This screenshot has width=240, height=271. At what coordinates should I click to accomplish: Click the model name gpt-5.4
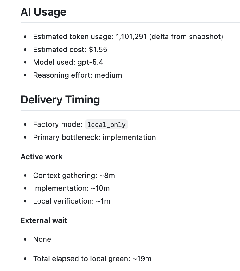tap(90, 63)
